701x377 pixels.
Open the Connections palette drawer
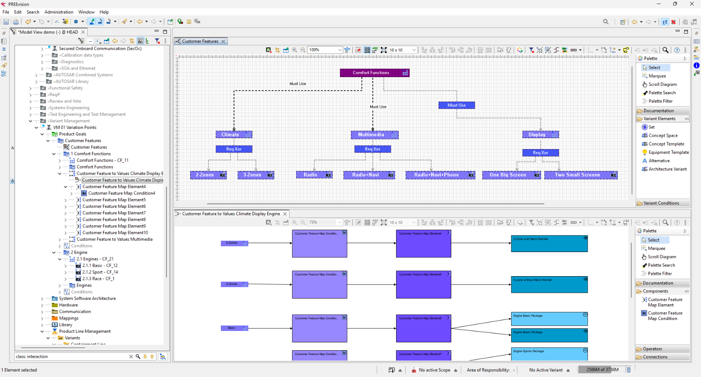click(662, 357)
